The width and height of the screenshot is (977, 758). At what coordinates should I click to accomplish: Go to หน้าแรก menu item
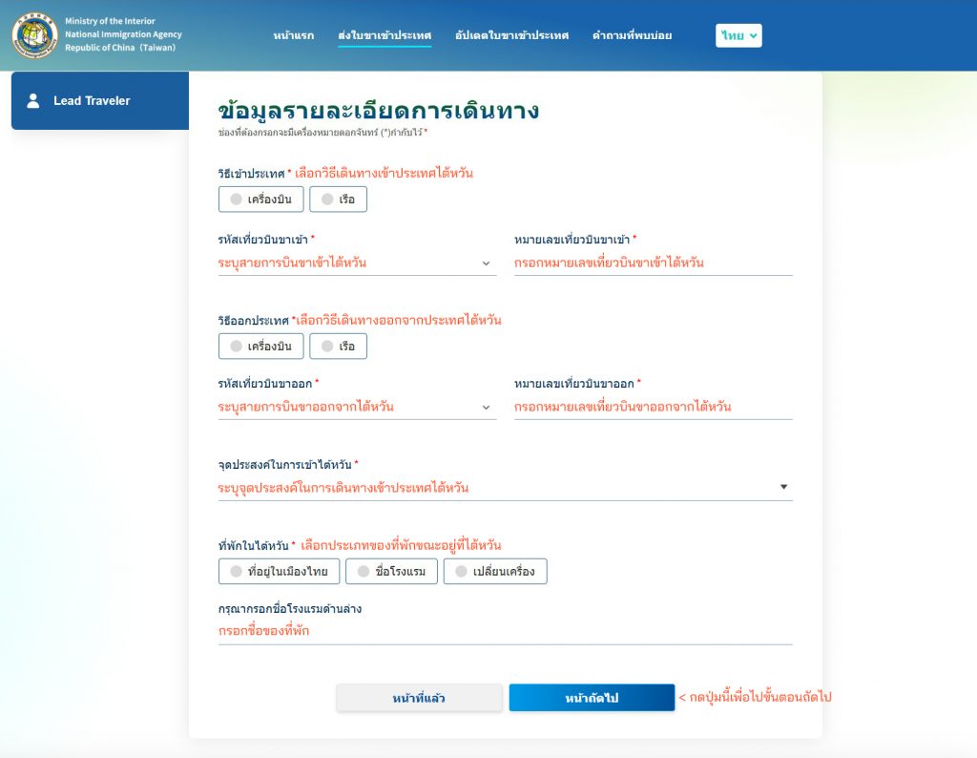click(x=293, y=35)
